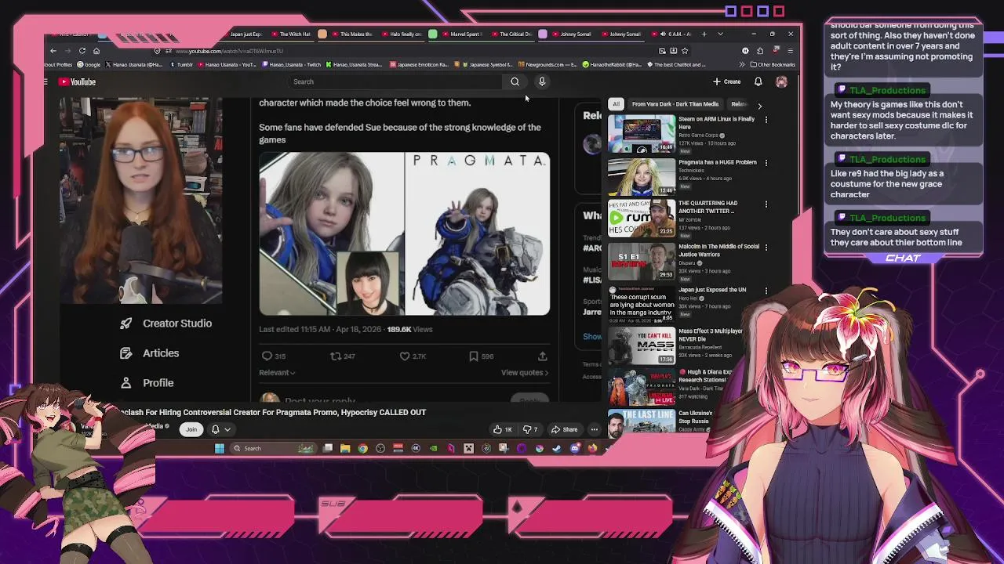The image size is (1004, 564).
Task: Open 'Steam on ARM Linux is Finally Here' thumbnail
Action: pos(642,134)
